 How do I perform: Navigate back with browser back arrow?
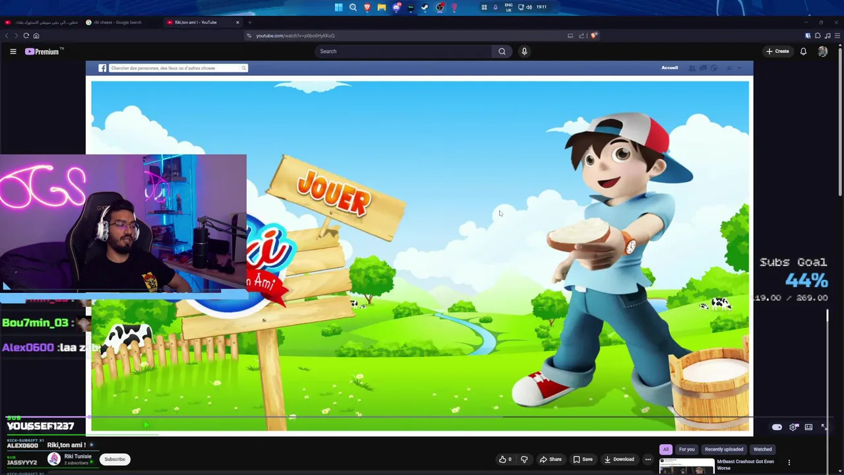7,36
